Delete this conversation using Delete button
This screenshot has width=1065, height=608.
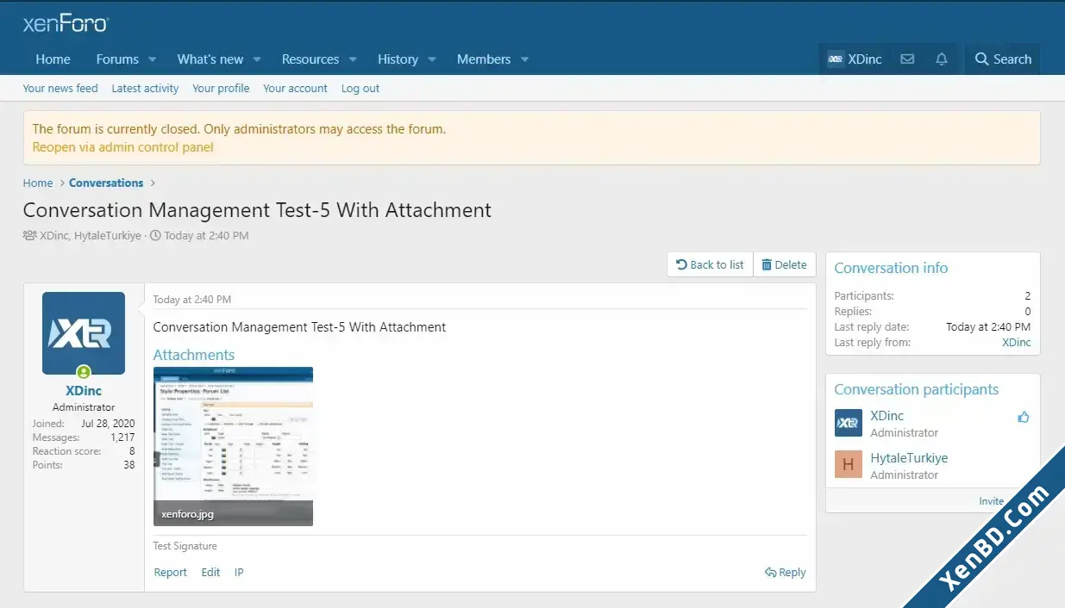[x=785, y=265]
